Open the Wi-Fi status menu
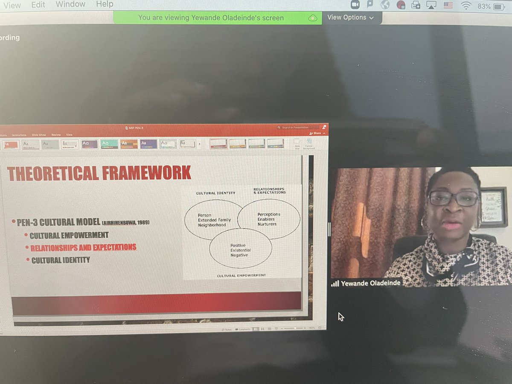Image resolution: width=512 pixels, height=384 pixels. click(466, 6)
